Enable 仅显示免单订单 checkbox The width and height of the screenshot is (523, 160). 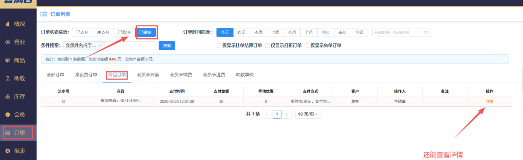[307, 46]
